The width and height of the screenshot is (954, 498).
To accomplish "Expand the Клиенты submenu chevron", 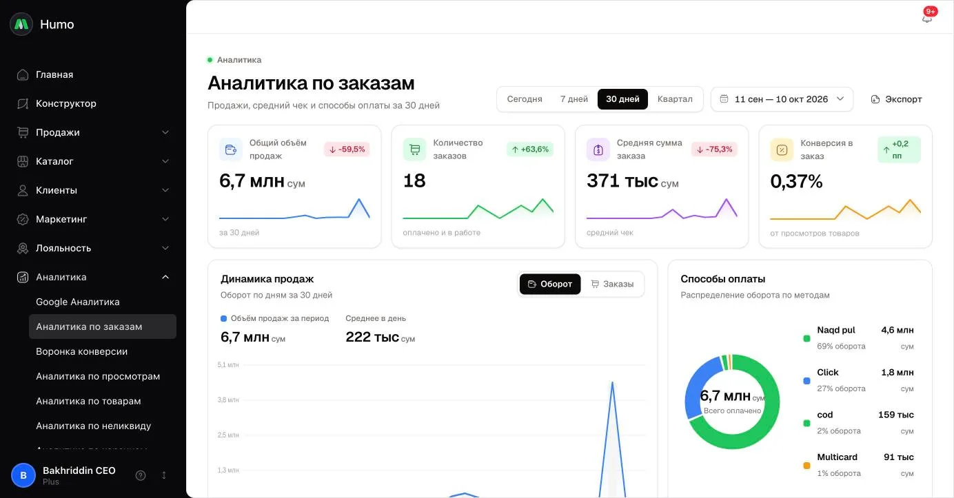I will (165, 190).
